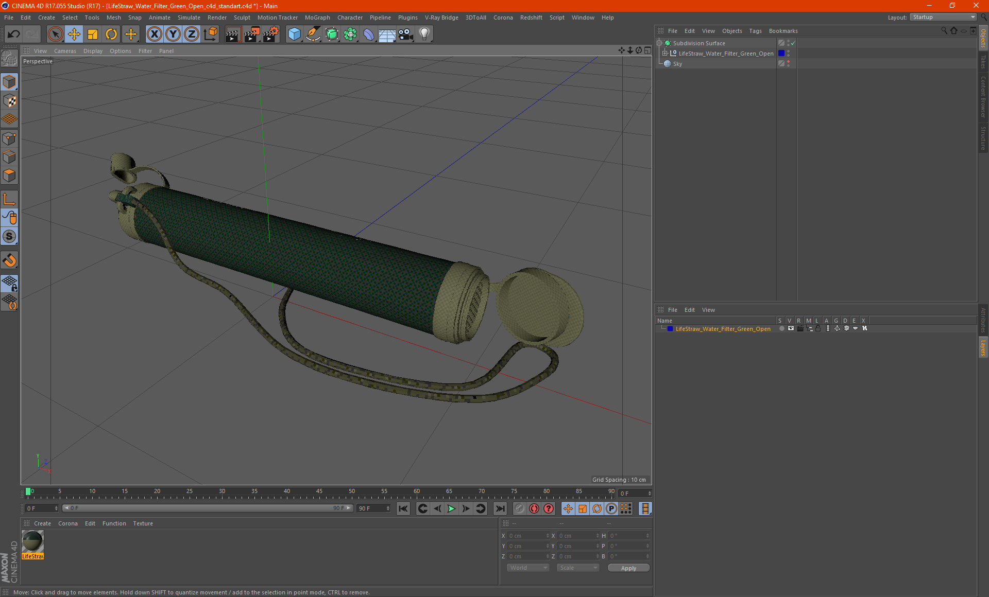
Task: Expand the LifeStraw_Water_Filter_Green_Open object node
Action: (665, 54)
